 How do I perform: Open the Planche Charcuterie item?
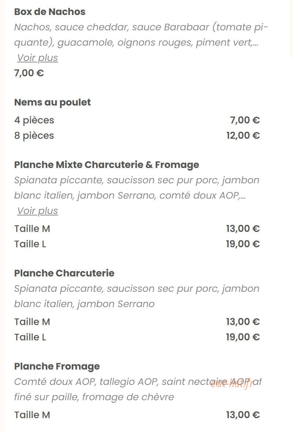pos(64,273)
